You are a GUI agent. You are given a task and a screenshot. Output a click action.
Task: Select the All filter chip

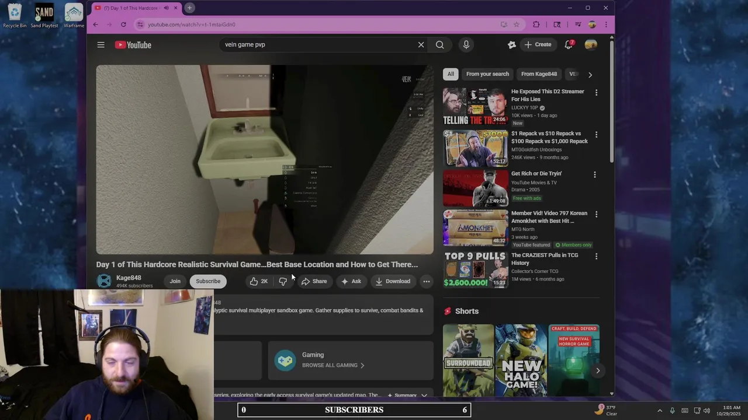(x=451, y=74)
